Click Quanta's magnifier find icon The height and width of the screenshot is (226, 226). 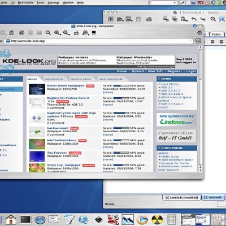(213, 19)
